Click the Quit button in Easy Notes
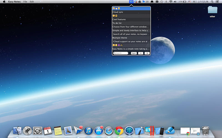222x138 pixels. [x=134, y=53]
